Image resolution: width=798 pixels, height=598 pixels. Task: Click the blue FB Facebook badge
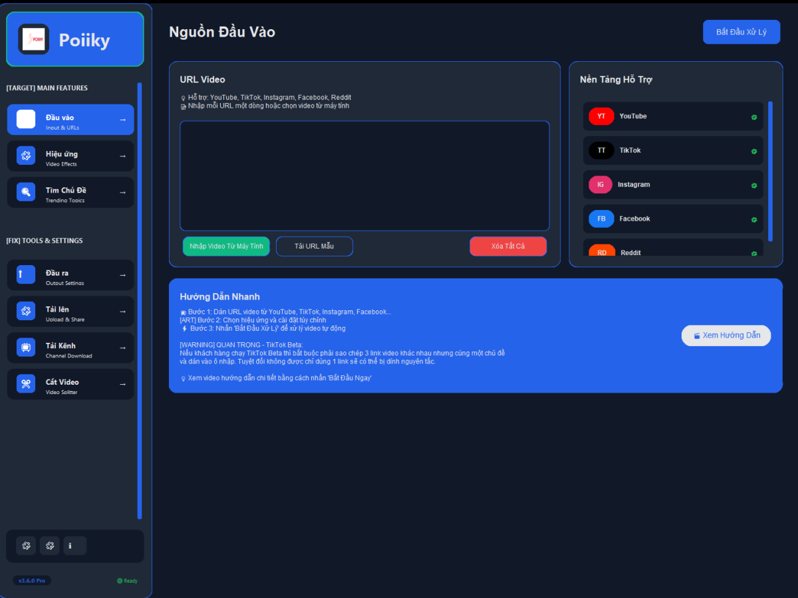tap(601, 219)
